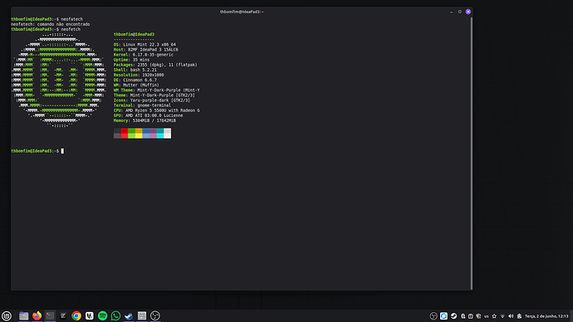Click the 'Memory: 5304MiB / 17842MiB' line
Image resolution: width=573 pixels, height=322 pixels.
coord(144,121)
